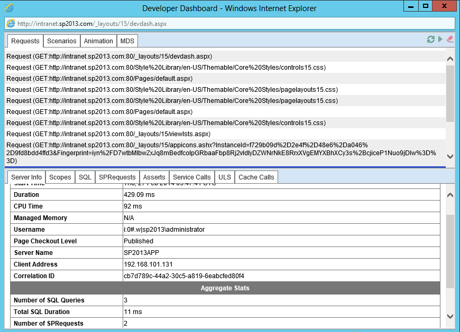Screen dimensions: 460x332
Task: Open the ULS tab
Action: pyautogui.click(x=225, y=177)
